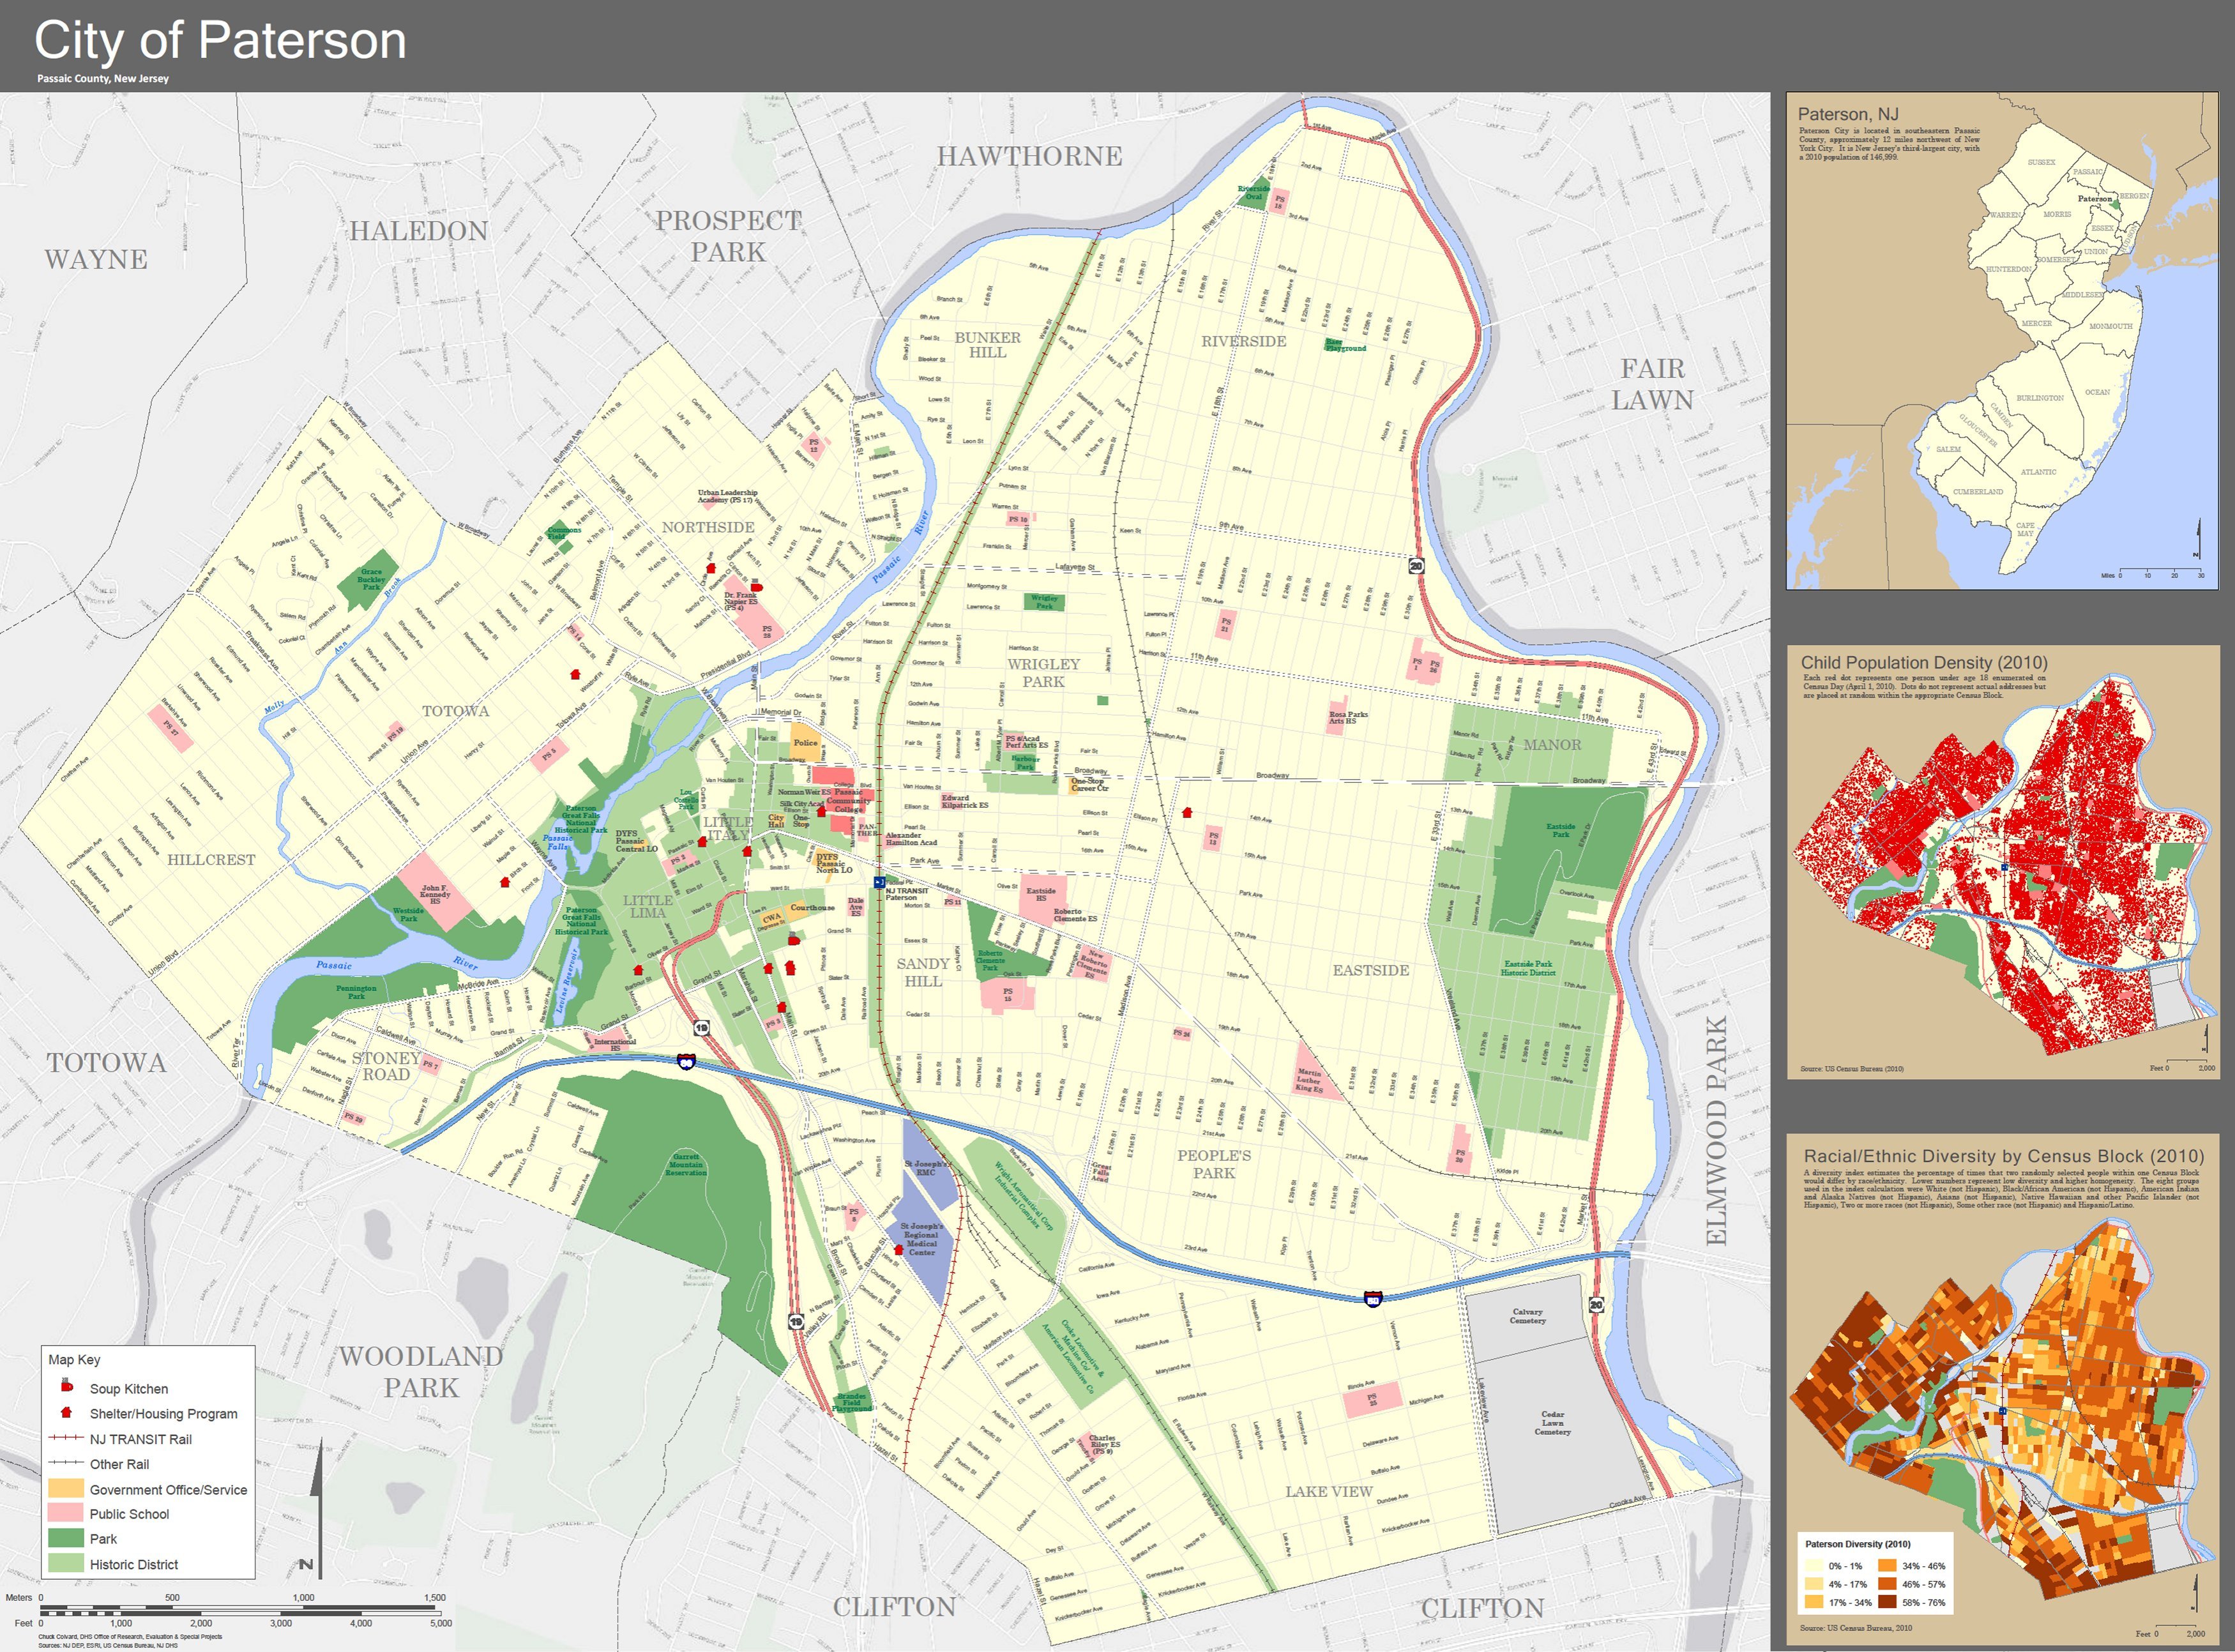Click the Shelter/Housing Program house icon in Map Key
Screen dimensions: 2235x1652
coord(67,1413)
